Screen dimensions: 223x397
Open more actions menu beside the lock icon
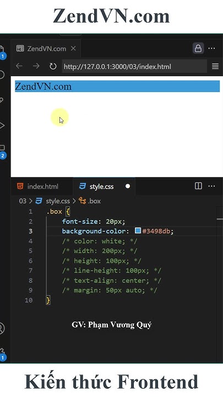tap(211, 48)
